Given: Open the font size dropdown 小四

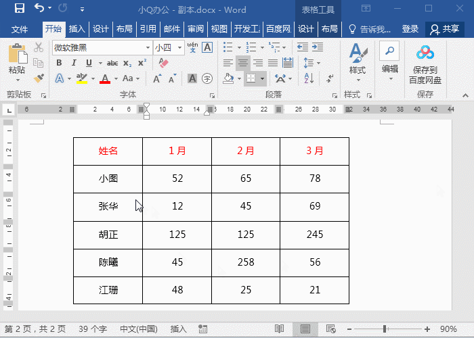Looking at the screenshot, I should coord(180,48).
